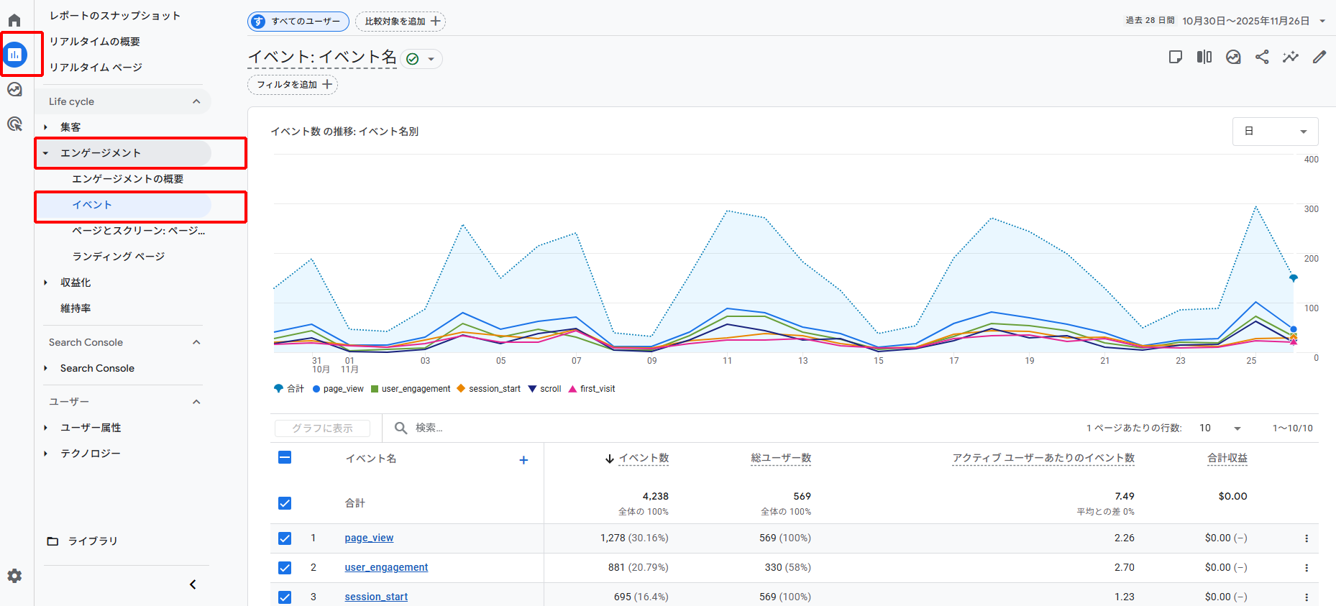Click the green check report status icon
The height and width of the screenshot is (606, 1336).
coord(413,59)
